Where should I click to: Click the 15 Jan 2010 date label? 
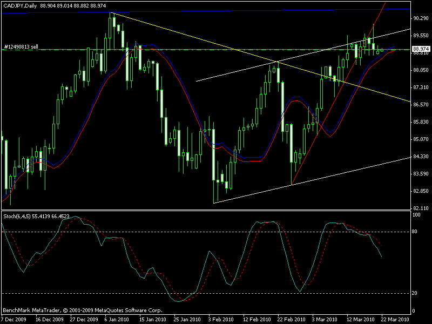(153, 320)
